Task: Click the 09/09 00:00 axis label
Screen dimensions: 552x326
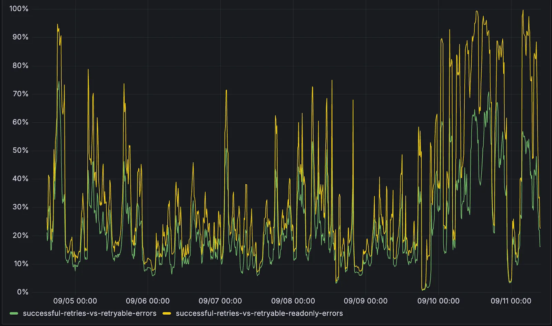Action: click(x=366, y=300)
